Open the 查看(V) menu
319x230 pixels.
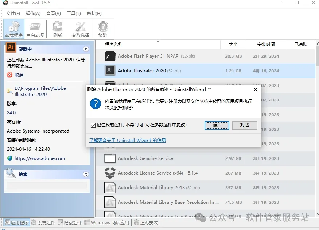54,14
